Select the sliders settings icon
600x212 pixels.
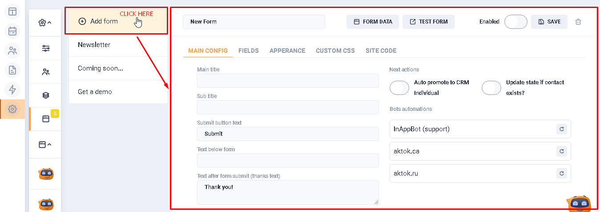(45, 48)
